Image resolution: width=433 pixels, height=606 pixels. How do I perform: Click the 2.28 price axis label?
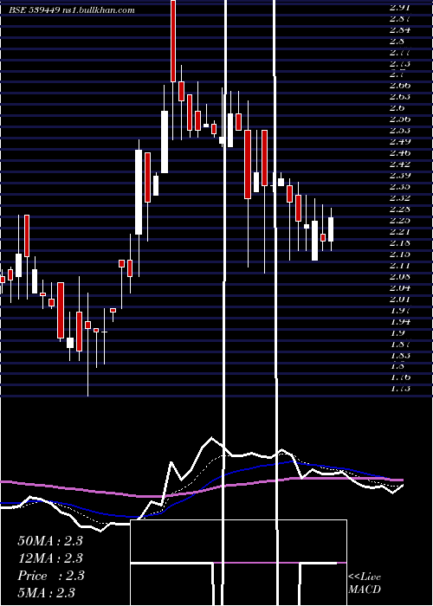(x=400, y=210)
